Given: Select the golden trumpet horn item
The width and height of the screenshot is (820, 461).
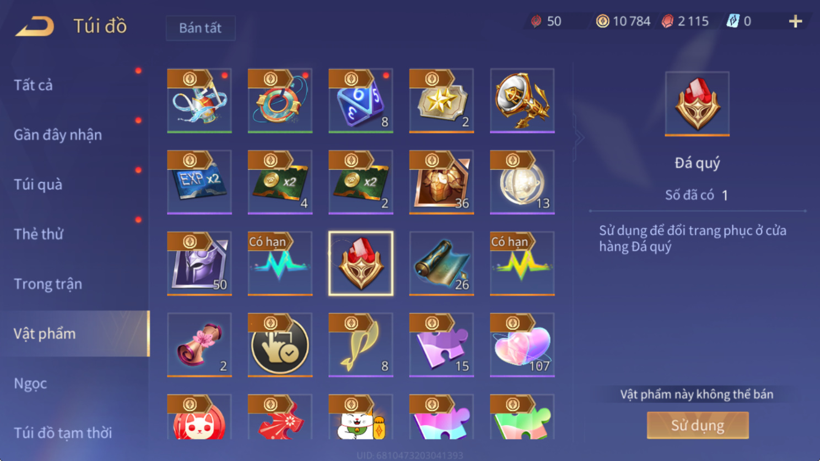Looking at the screenshot, I should (x=522, y=101).
